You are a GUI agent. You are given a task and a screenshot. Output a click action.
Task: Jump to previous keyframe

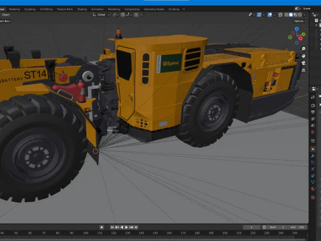[x=117, y=227]
